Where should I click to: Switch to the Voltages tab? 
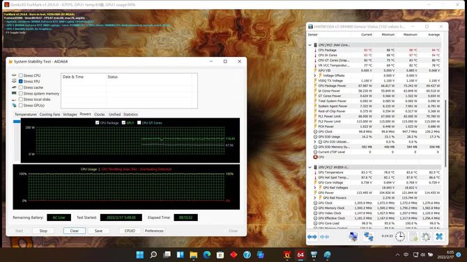coord(70,115)
